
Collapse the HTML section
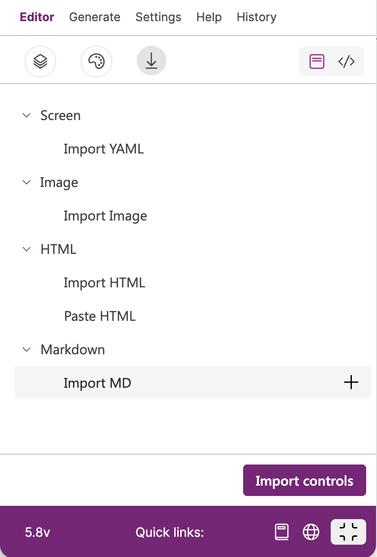[27, 249]
